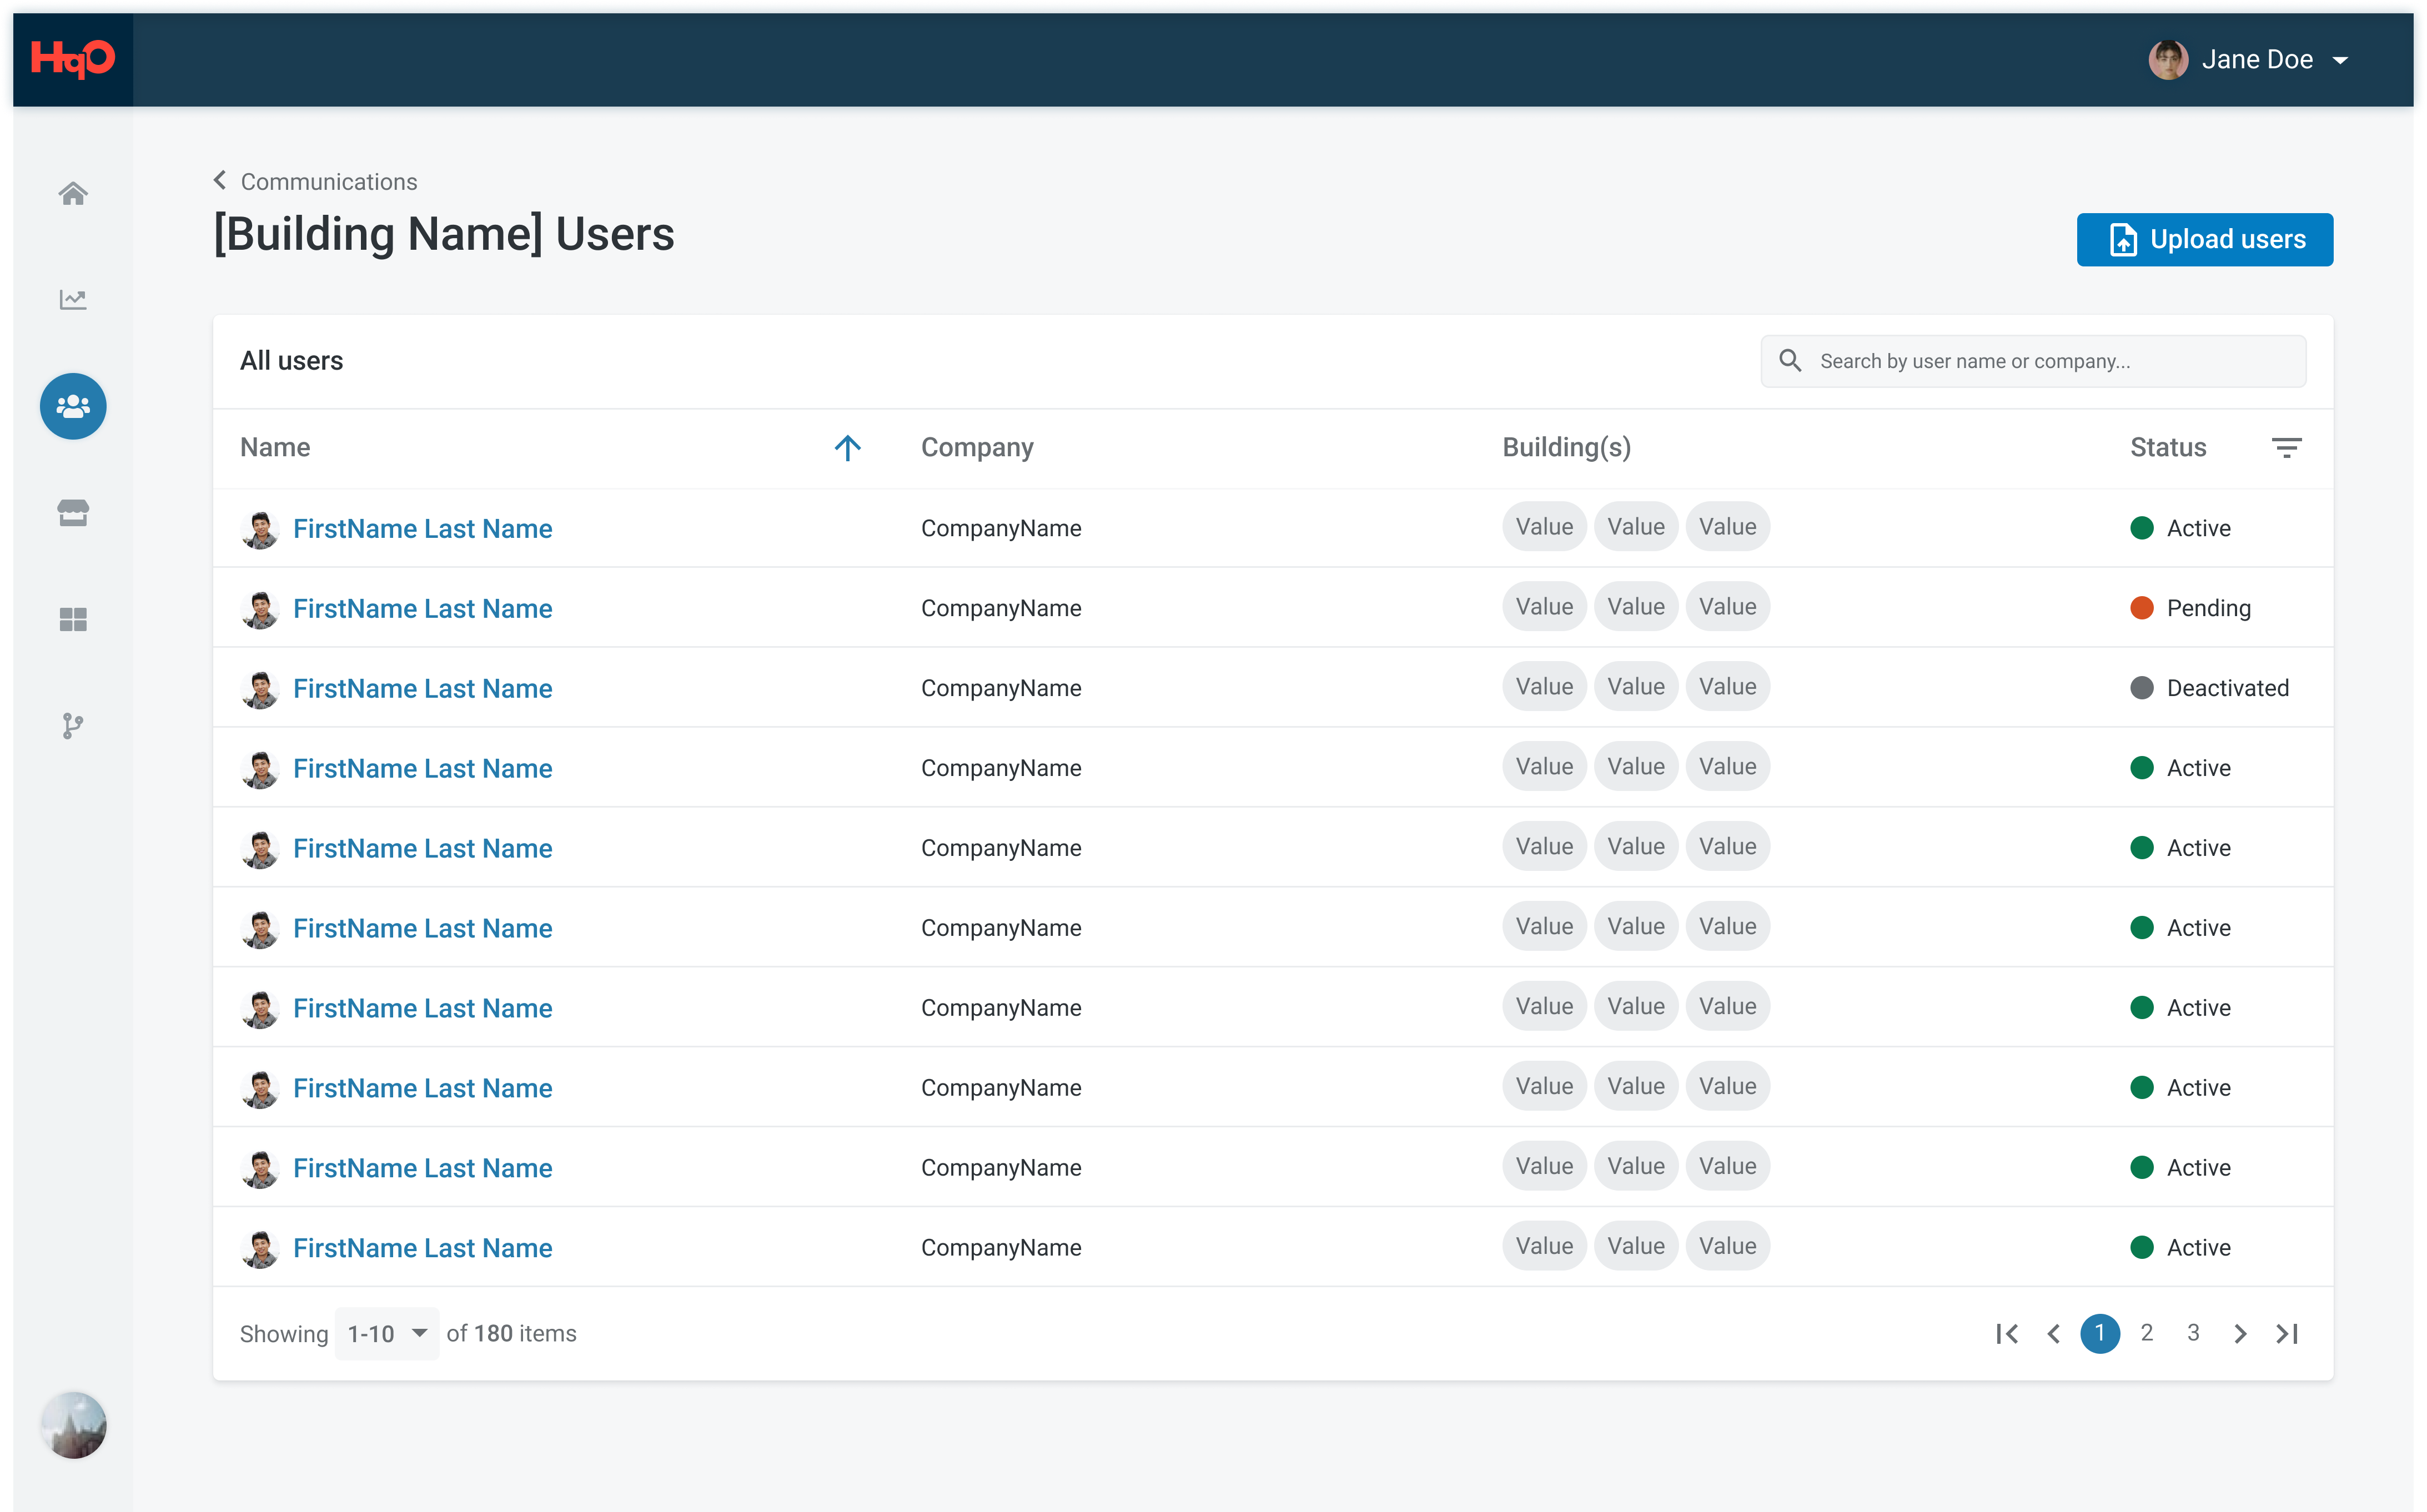Open the Home sidebar icon
Viewport: 2427px width, 1512px height.
[x=73, y=193]
